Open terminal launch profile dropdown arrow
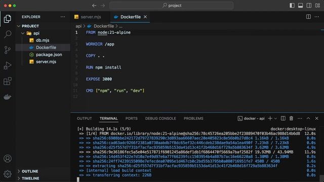The image size is (324, 182). click(x=275, y=119)
